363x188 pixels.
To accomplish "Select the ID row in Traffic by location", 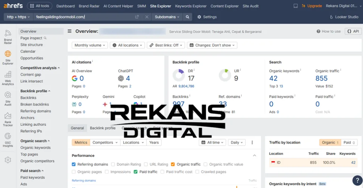I will tap(313, 162).
